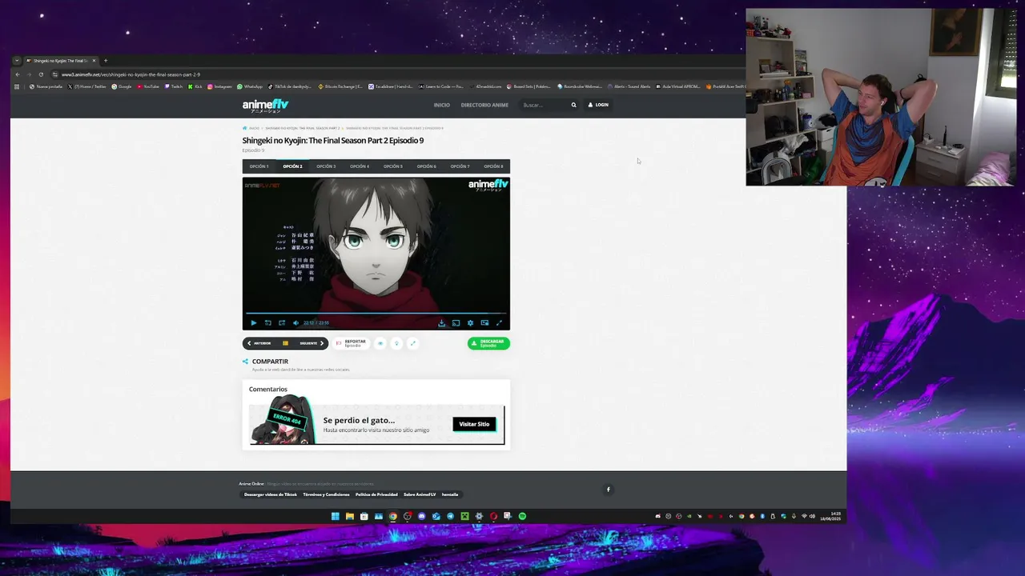
Task: Click the AnimeFLV logo in header
Action: [265, 105]
